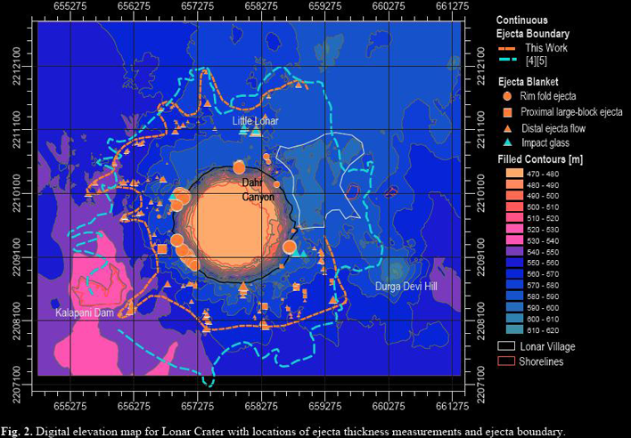Click the 'Kalapani Dam' label on the map
Image resolution: width=631 pixels, height=438 pixels.
pos(84,313)
